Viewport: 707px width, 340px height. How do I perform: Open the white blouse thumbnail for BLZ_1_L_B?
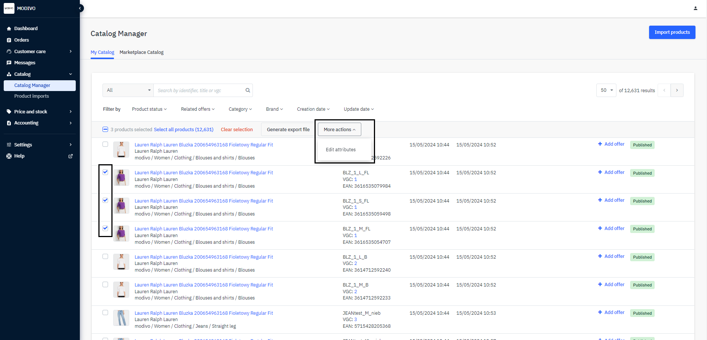(121, 262)
